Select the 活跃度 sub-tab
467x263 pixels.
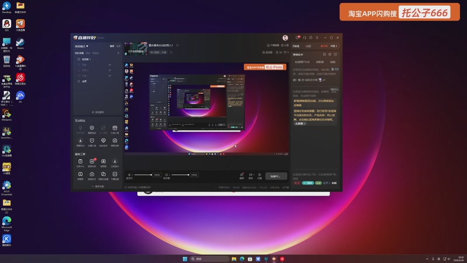319,62
